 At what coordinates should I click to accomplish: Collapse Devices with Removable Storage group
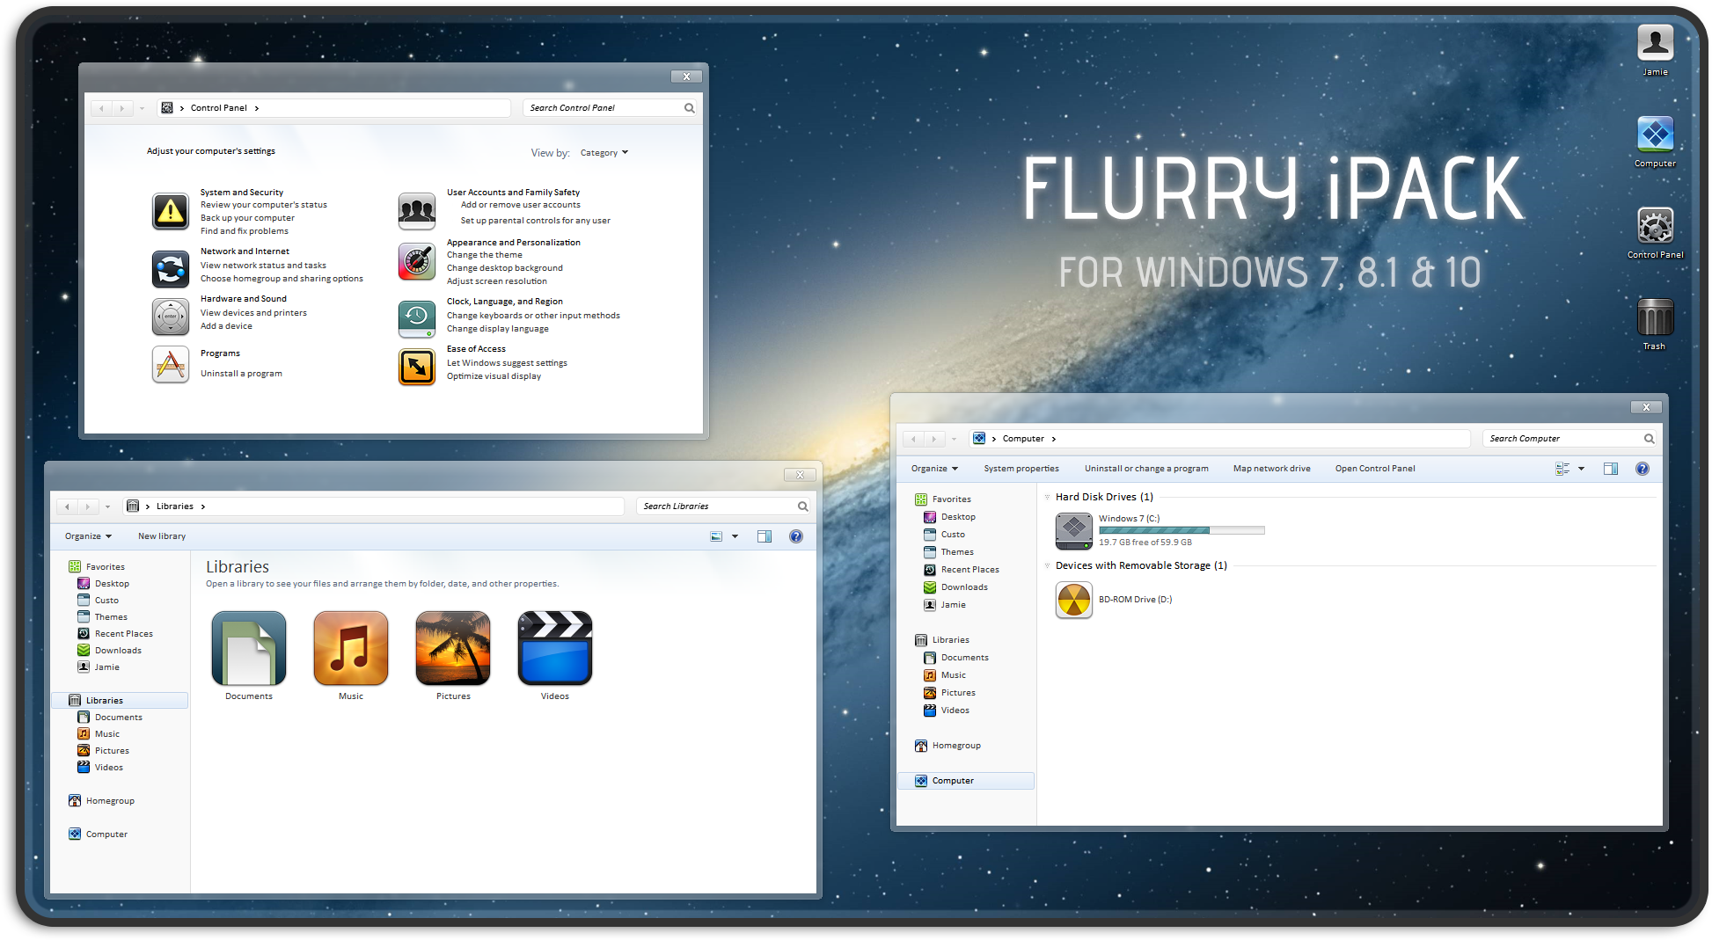(1047, 565)
